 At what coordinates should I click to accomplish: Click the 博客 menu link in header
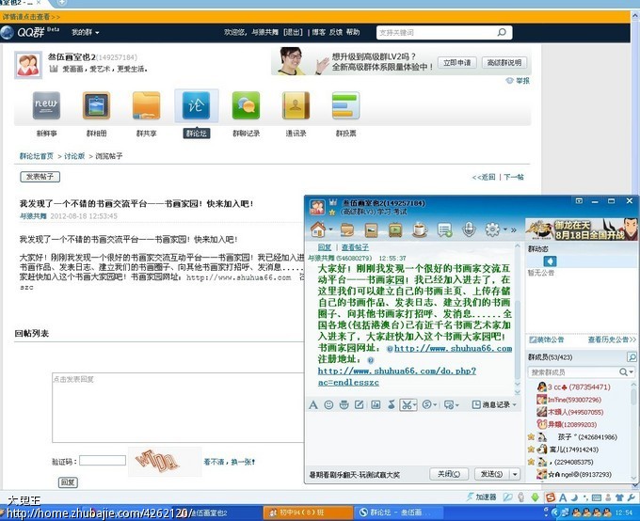(318, 32)
